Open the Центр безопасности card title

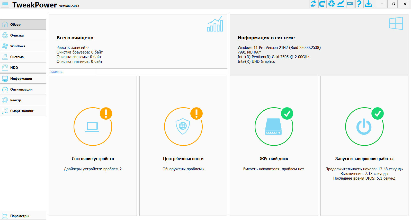[x=183, y=159]
